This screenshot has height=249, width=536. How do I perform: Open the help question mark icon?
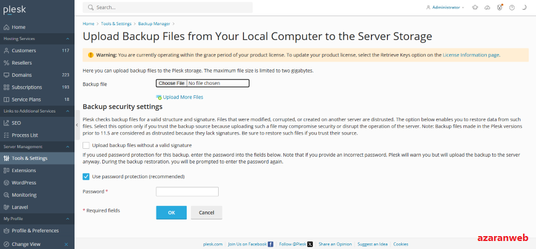pos(512,7)
